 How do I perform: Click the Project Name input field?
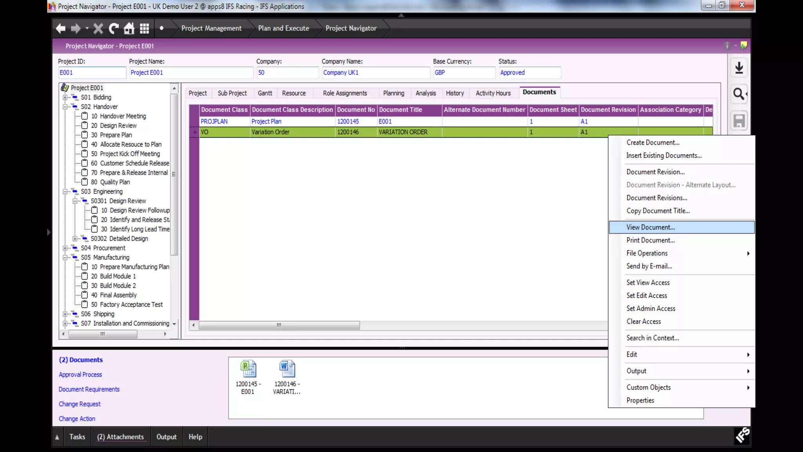191,73
